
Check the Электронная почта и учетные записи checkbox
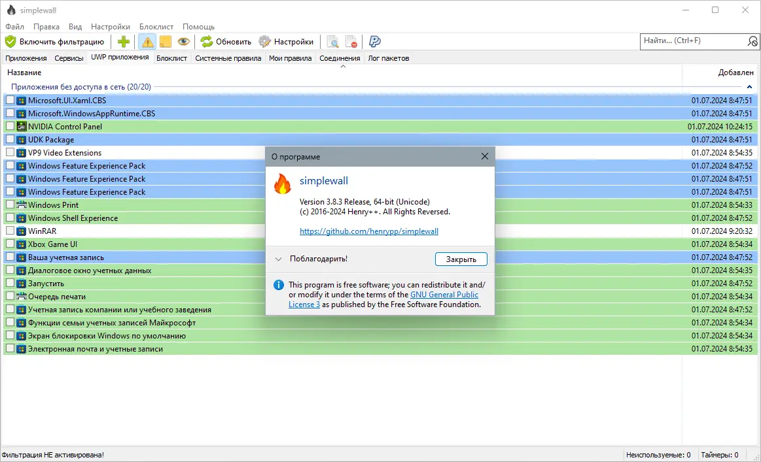10,348
